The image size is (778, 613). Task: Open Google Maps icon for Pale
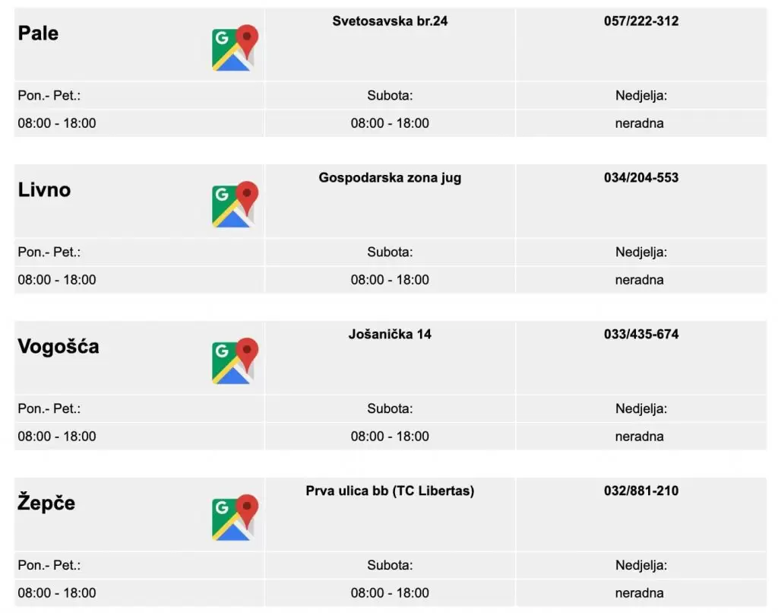point(235,49)
